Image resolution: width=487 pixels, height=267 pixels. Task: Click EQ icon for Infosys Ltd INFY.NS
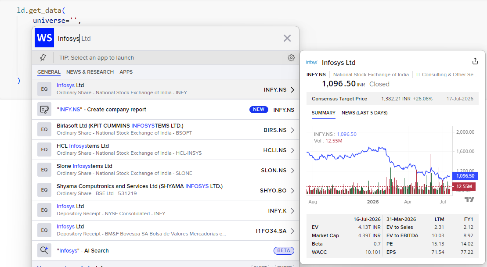pos(44,89)
